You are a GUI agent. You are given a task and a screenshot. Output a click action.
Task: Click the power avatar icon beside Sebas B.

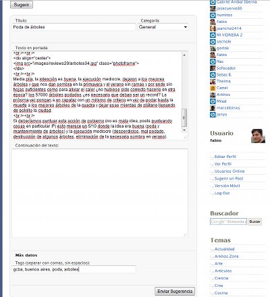(213, 75)
